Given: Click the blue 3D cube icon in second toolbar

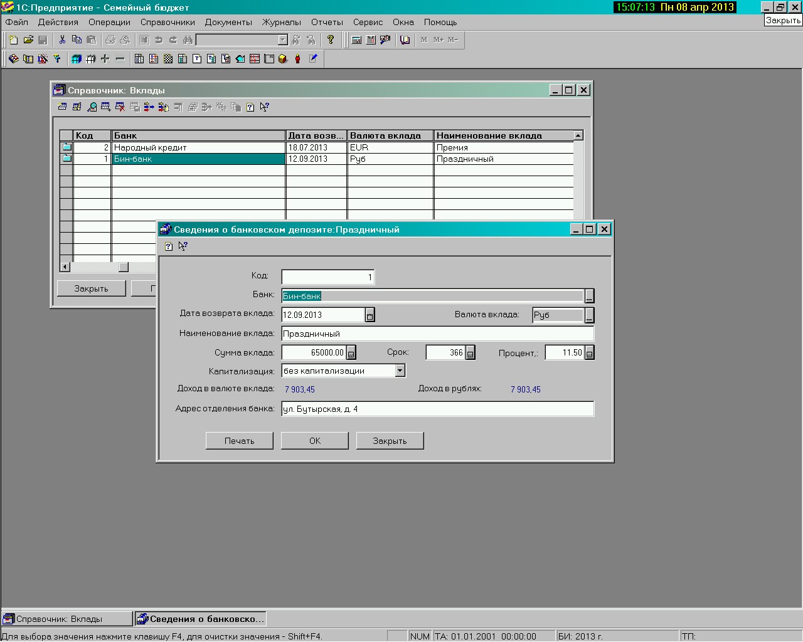Looking at the screenshot, I should 76,59.
